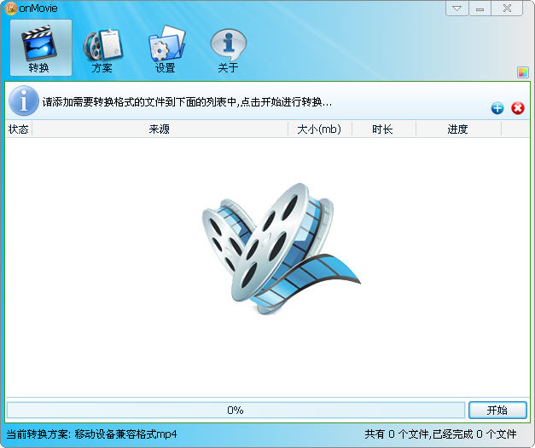Click the colorful skin palette icon
The width and height of the screenshot is (535, 448).
click(523, 72)
